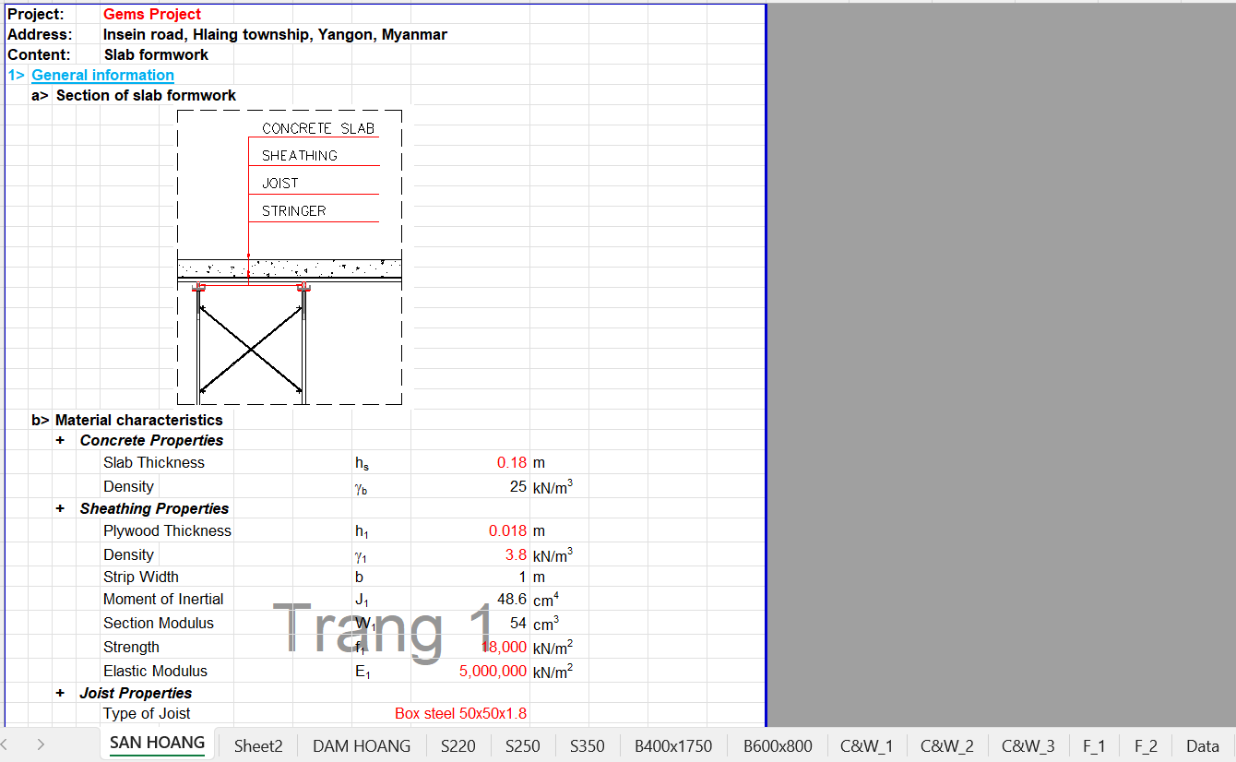The height and width of the screenshot is (762, 1236).
Task: Click the Box steel 50x50x1.8 cell
Action: [461, 713]
